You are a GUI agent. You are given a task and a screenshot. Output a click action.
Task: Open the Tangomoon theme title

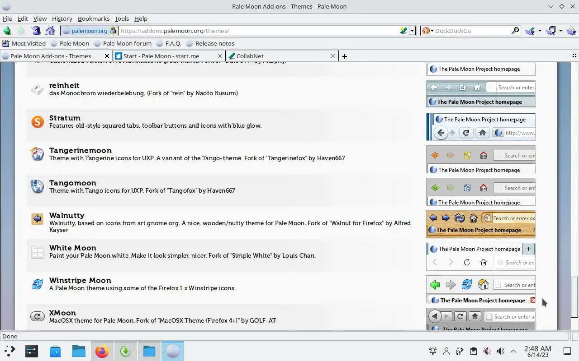(x=73, y=183)
